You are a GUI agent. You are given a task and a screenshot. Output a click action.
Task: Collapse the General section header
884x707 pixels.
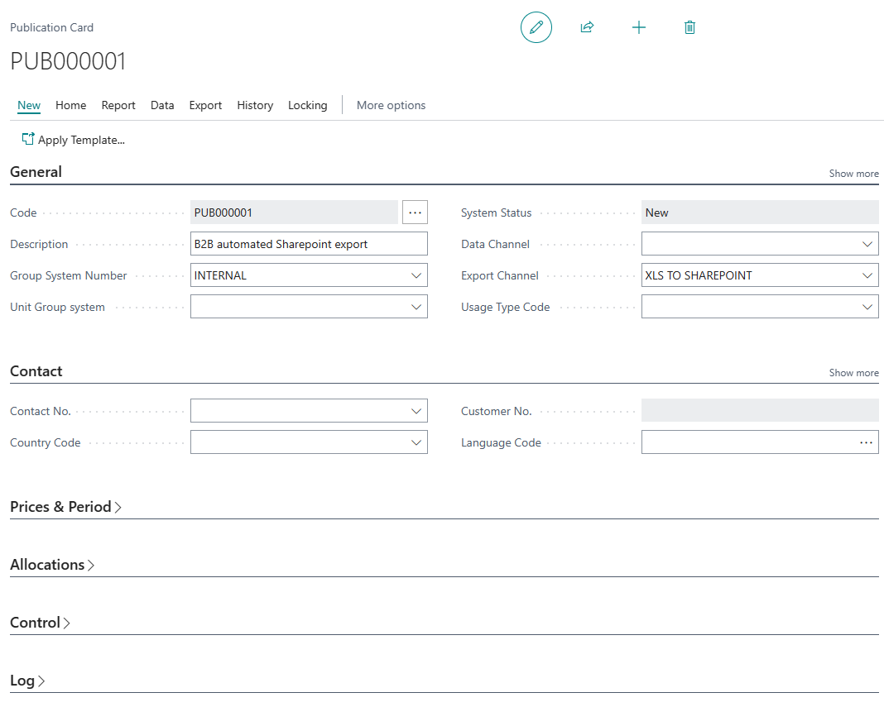click(36, 172)
